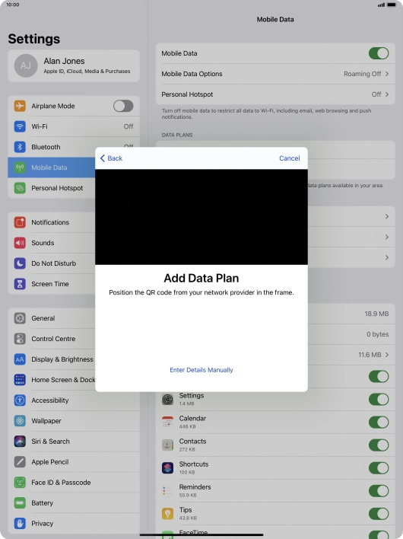Tap the signal strength status indicator
The width and height of the screenshot is (403, 539).
[x=381, y=5]
